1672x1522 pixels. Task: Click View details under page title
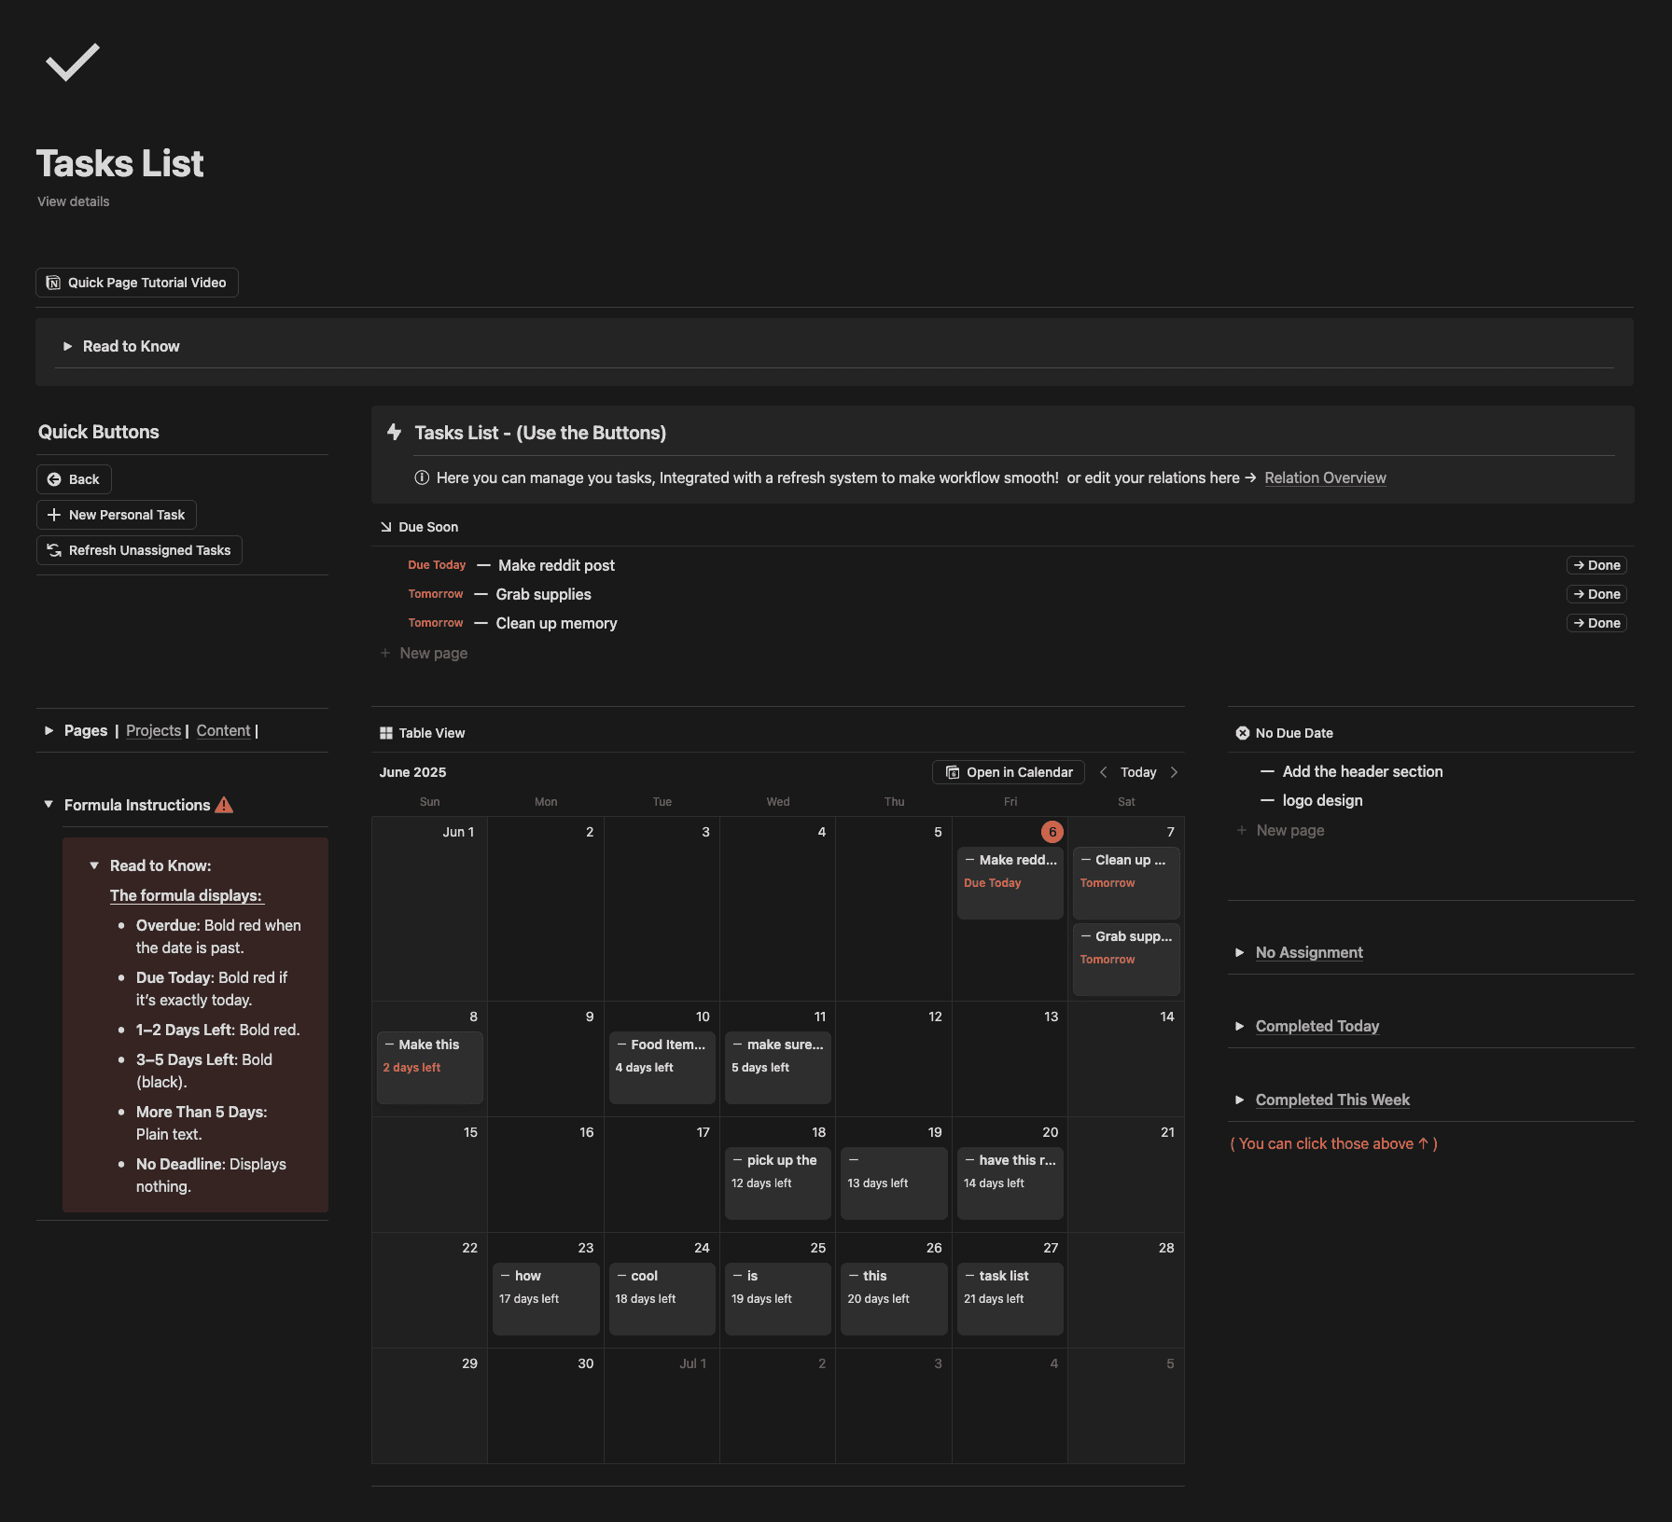(x=74, y=201)
